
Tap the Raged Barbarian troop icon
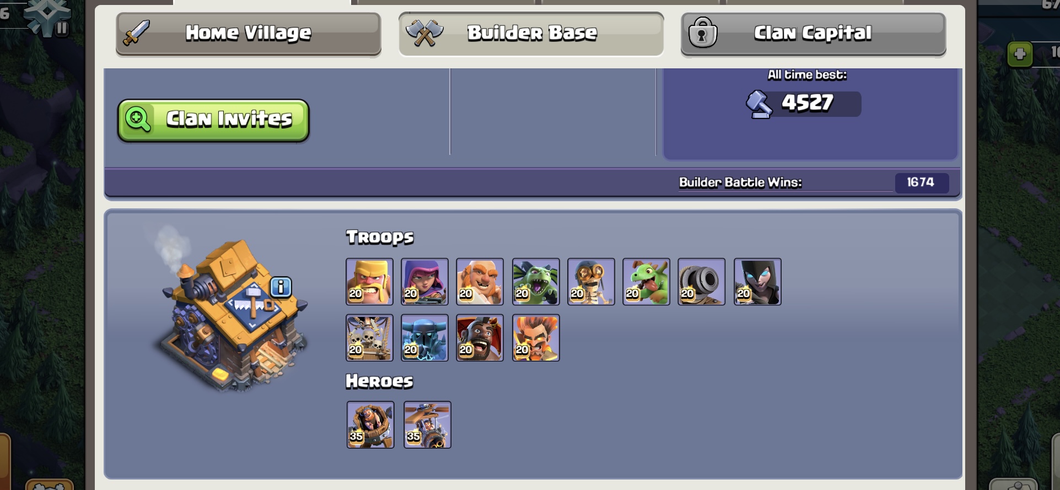(x=369, y=282)
